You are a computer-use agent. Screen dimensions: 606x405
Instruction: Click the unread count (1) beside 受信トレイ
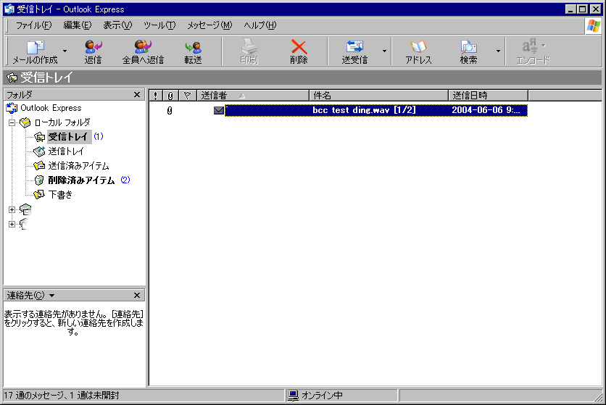[98, 136]
